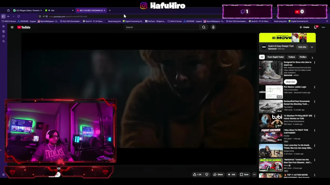The width and height of the screenshot is (330, 185).
Task: Go to the YouTube home logo
Action: point(24,27)
